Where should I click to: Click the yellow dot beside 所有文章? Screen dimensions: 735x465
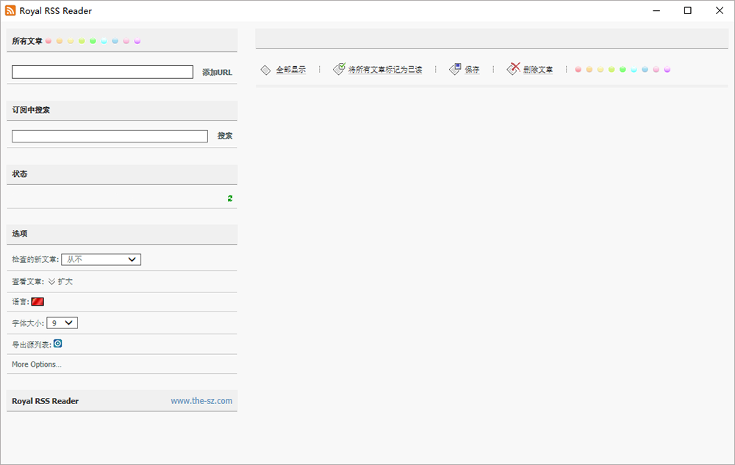click(71, 41)
